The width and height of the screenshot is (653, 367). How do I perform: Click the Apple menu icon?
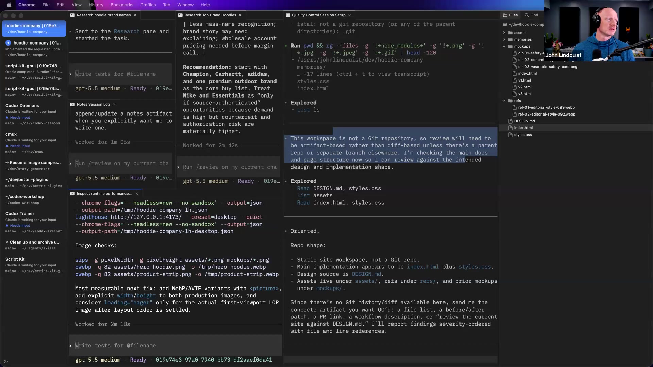click(x=9, y=5)
